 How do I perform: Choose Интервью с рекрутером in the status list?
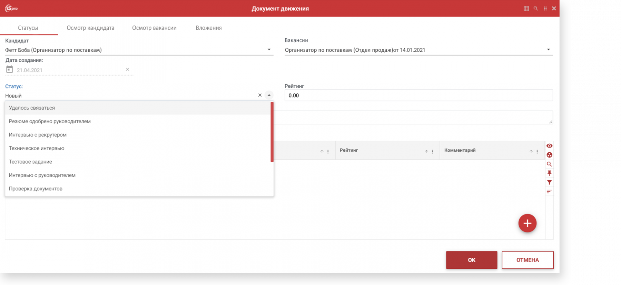(x=138, y=135)
